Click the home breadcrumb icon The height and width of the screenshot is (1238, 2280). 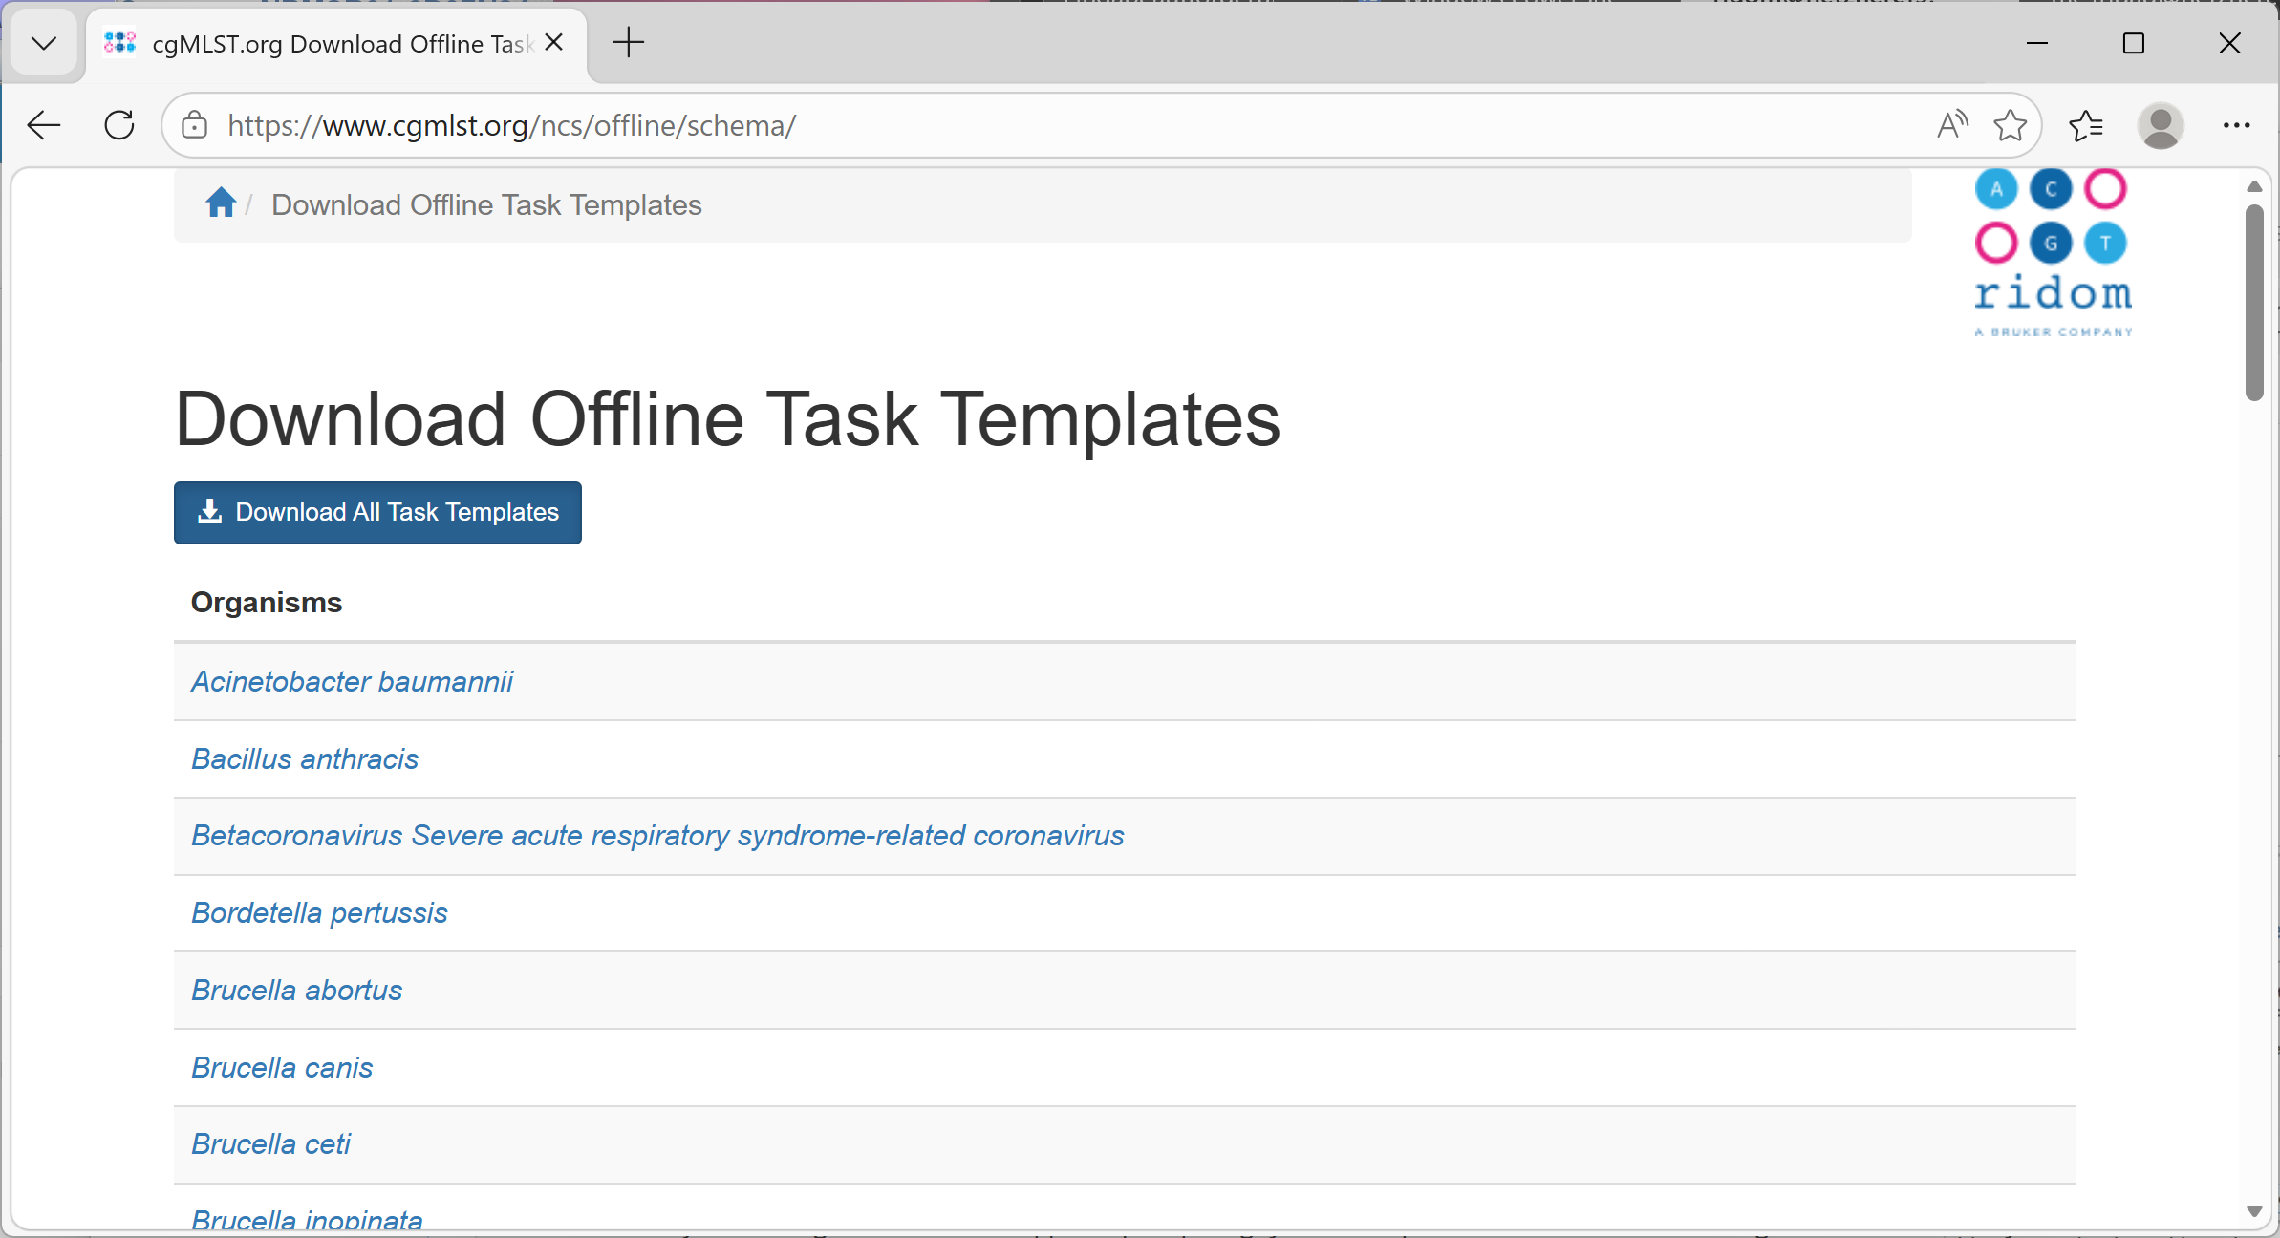(x=221, y=203)
